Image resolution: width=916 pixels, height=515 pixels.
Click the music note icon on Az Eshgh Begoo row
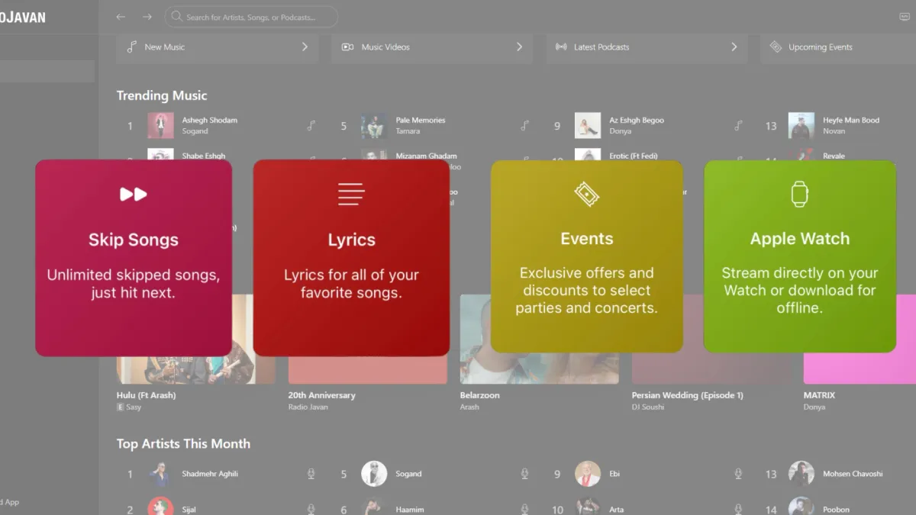(738, 126)
